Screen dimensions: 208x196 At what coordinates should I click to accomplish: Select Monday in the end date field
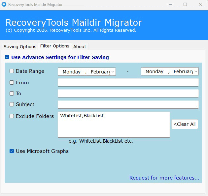(155, 71)
